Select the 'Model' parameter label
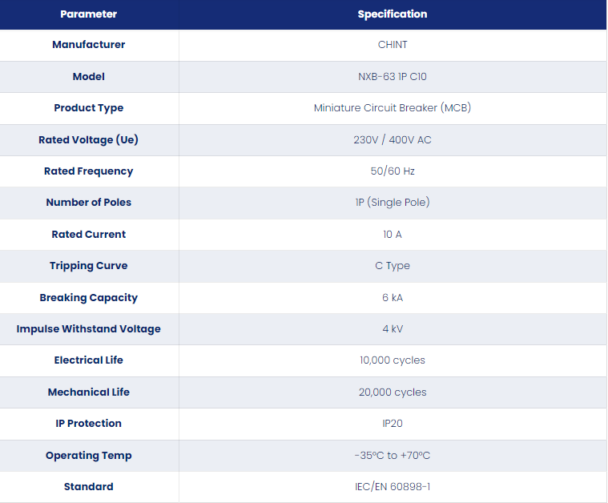This screenshot has height=503, width=608. (89, 76)
